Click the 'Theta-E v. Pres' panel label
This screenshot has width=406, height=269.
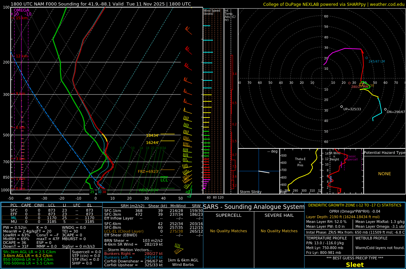pos(300,162)
